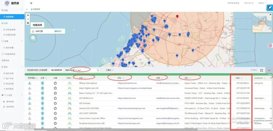
Task: Favorite LED WORLD LLC with star
Action: (55, 98)
